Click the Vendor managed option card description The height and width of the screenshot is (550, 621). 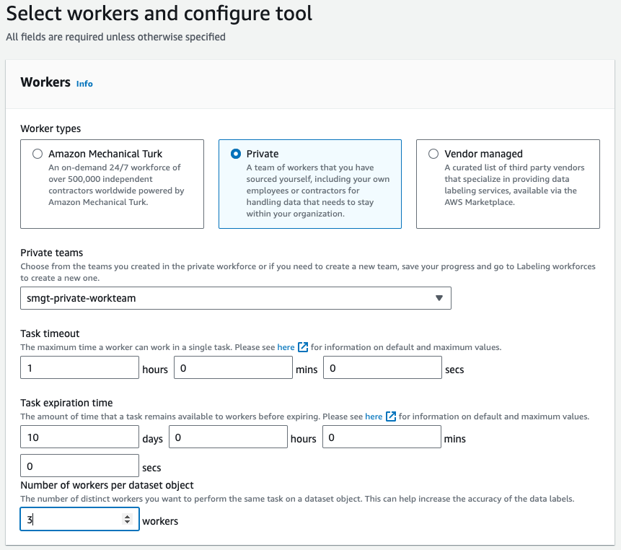(514, 185)
